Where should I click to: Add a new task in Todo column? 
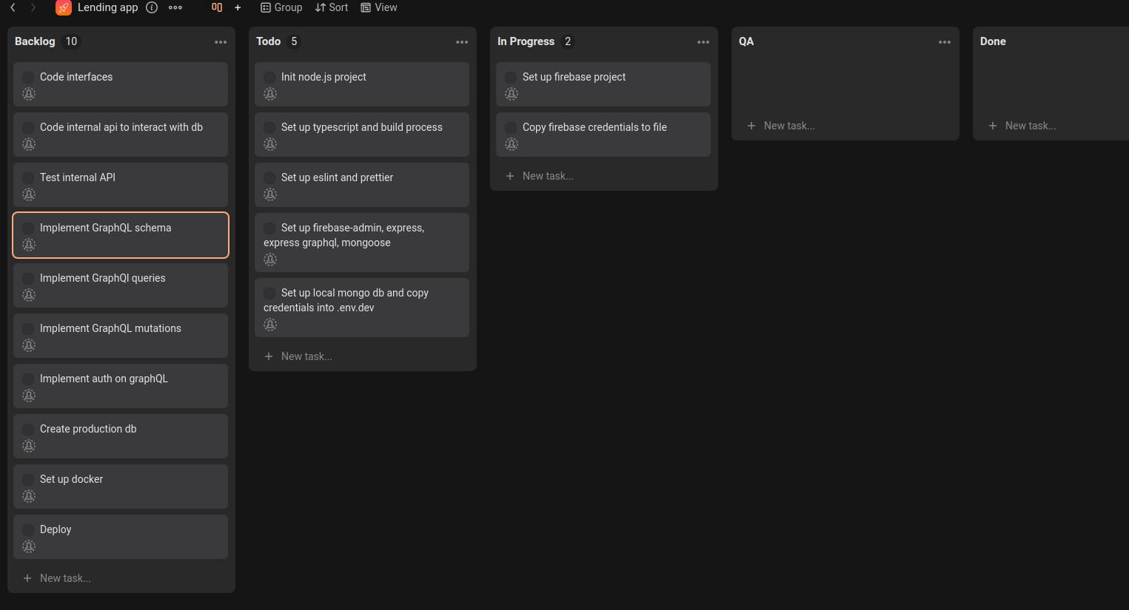tap(306, 356)
